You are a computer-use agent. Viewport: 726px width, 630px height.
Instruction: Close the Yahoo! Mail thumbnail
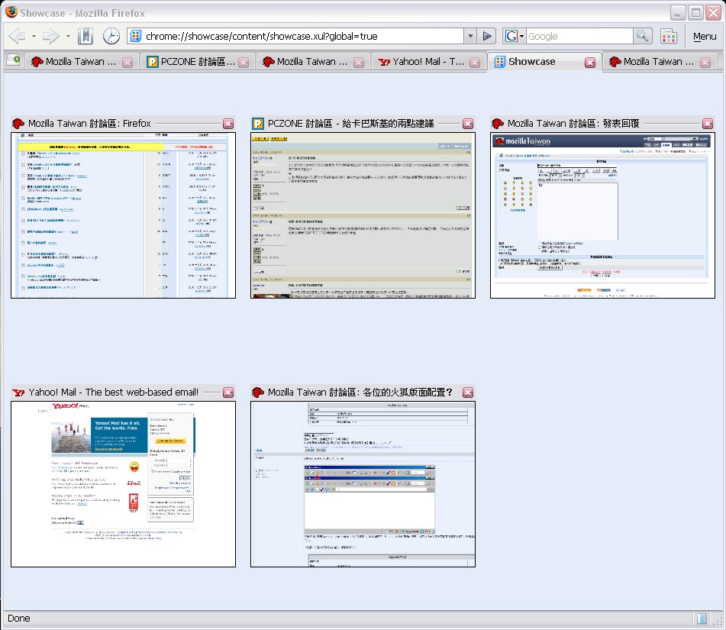(x=228, y=393)
